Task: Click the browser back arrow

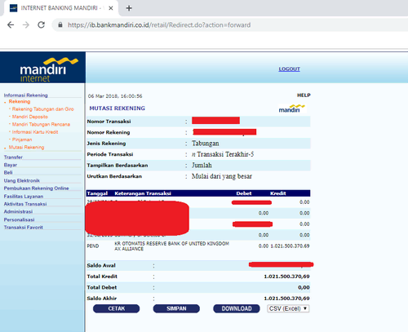Action: point(11,25)
